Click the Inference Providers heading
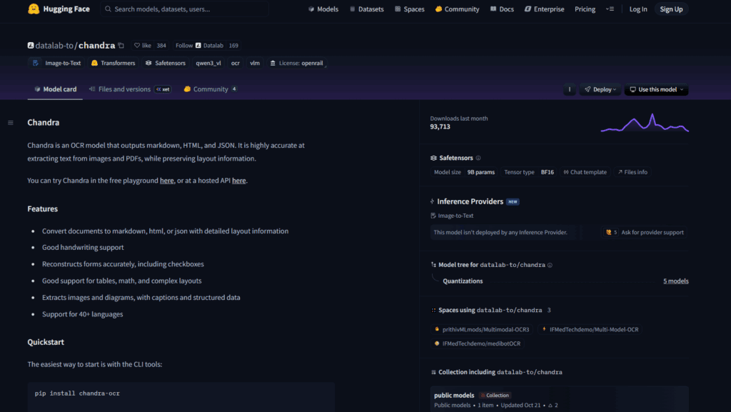 [x=470, y=201]
